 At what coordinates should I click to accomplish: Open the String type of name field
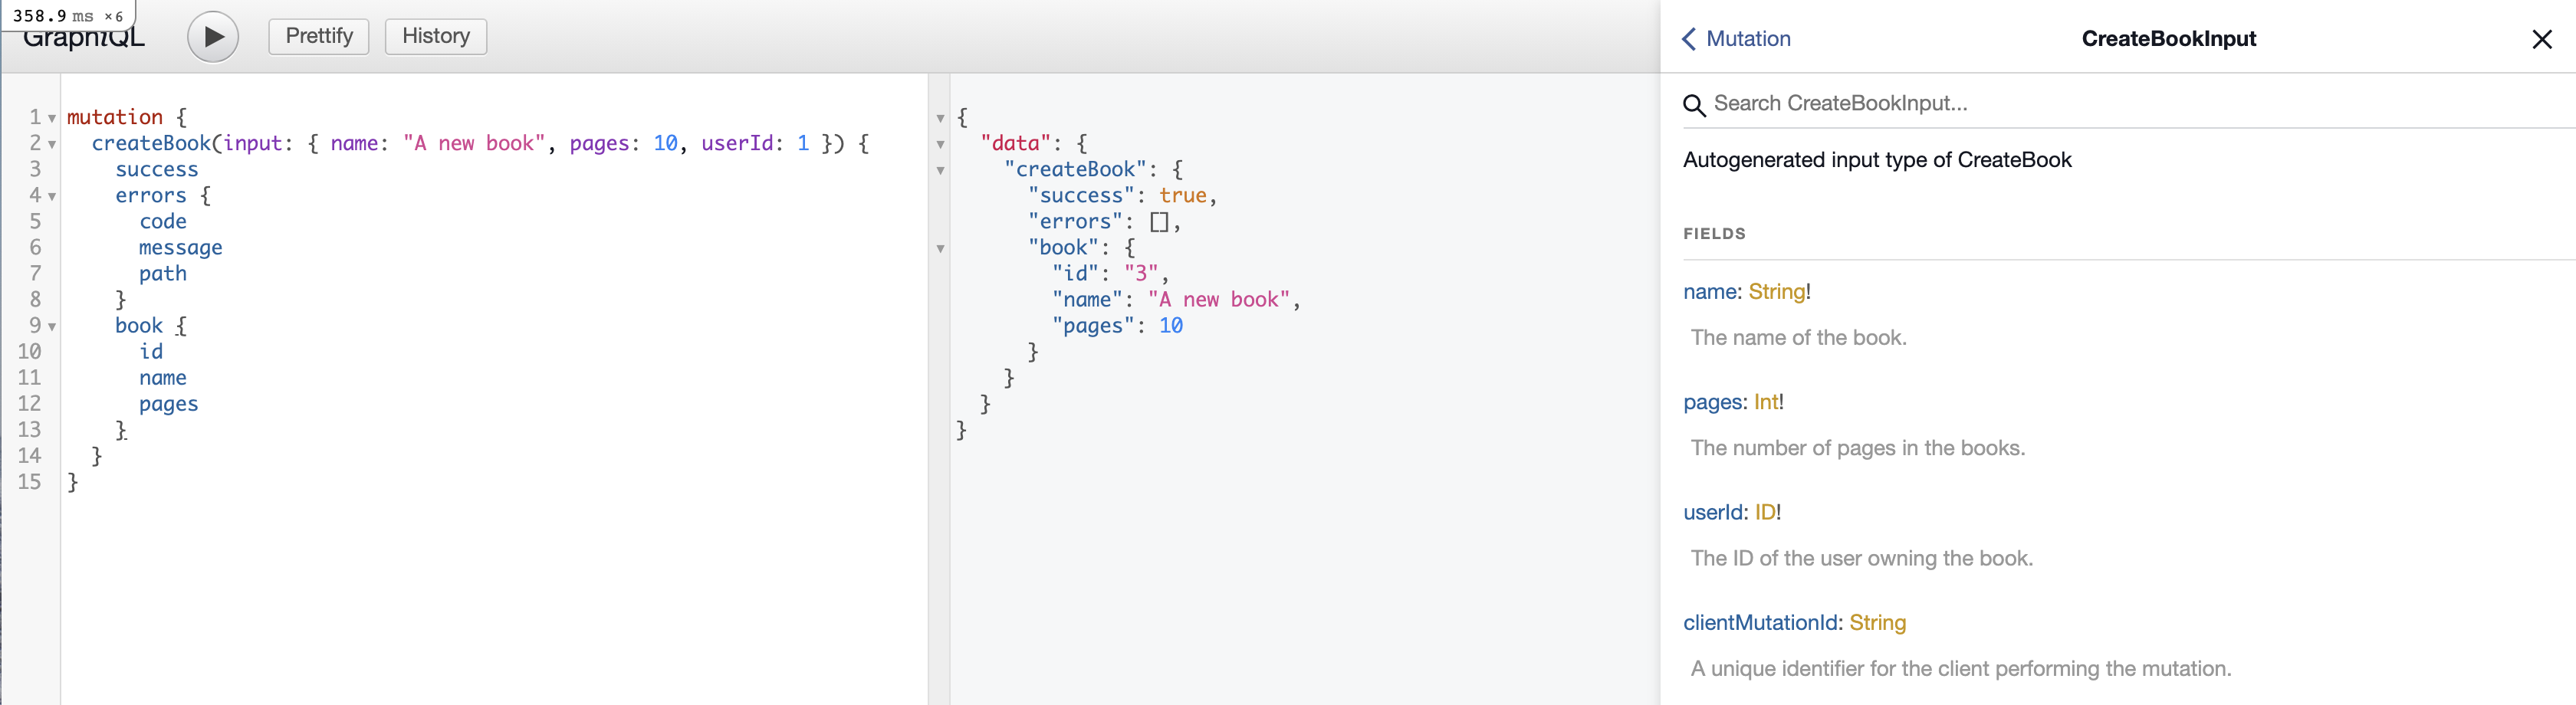pos(1776,292)
